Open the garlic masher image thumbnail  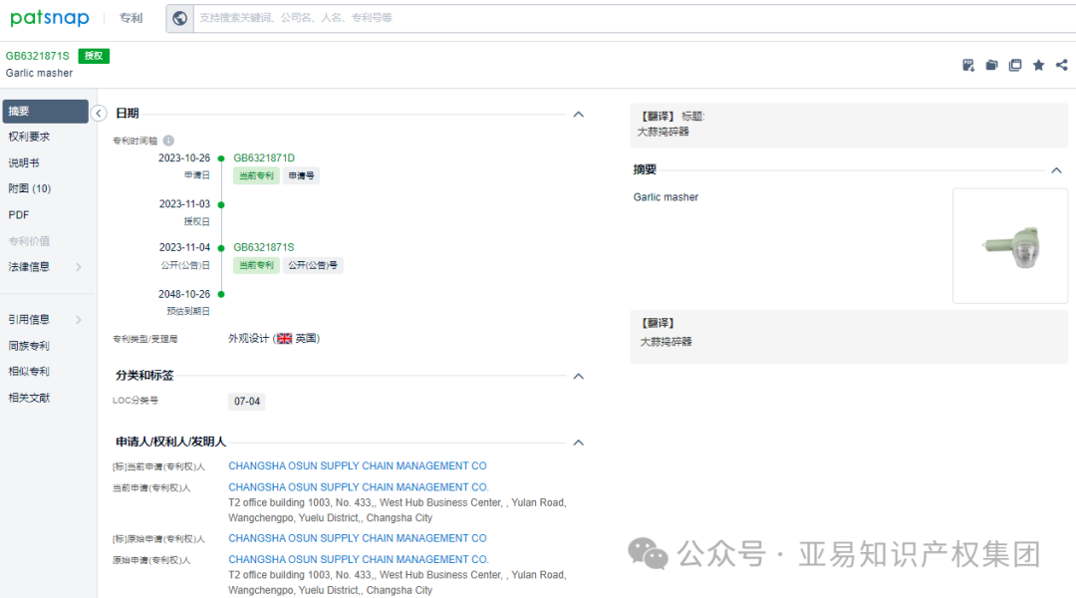click(x=1010, y=246)
